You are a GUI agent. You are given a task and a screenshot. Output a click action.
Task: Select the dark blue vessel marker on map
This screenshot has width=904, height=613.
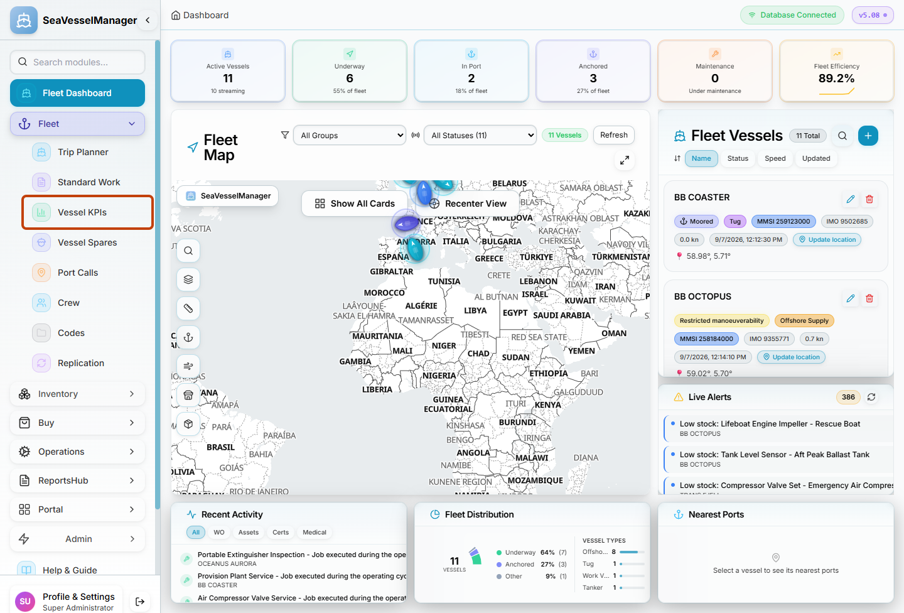(x=406, y=223)
